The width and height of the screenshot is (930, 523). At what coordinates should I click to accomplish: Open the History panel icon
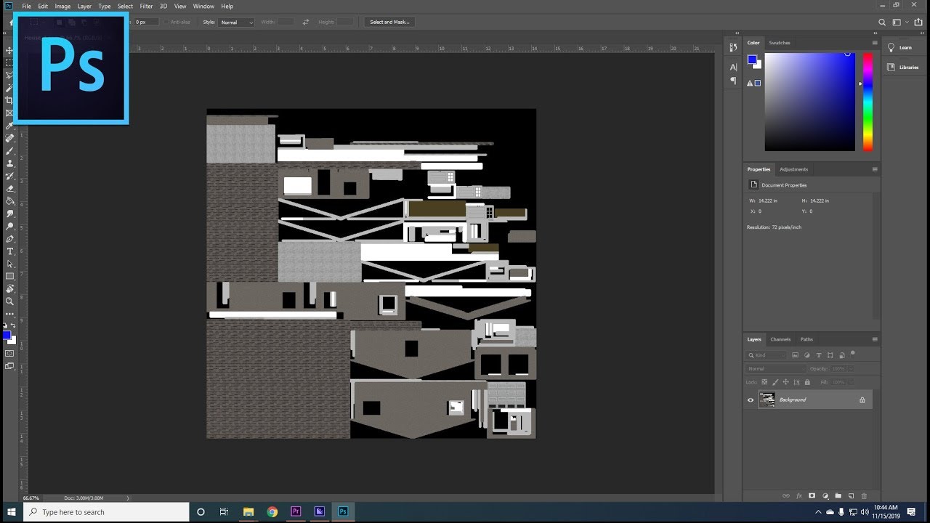(733, 47)
